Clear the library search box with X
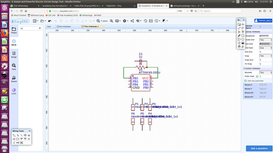 point(40,28)
